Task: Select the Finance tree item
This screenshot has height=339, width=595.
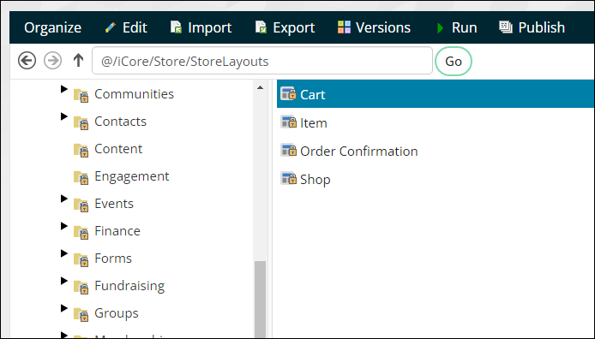Action: click(117, 230)
